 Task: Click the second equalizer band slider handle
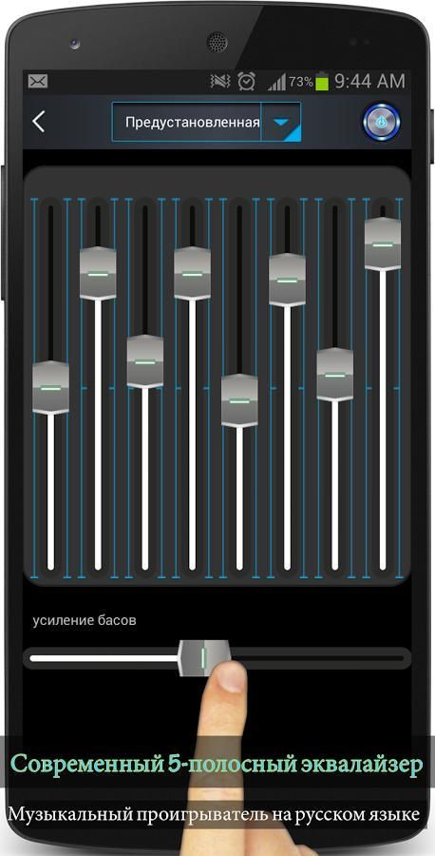pyautogui.click(x=98, y=274)
